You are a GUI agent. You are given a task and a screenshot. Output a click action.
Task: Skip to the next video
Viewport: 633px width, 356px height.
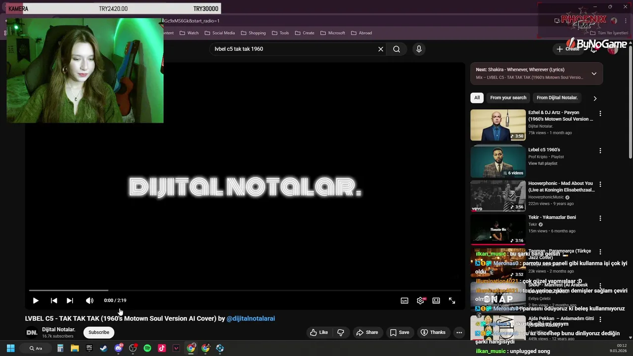(70, 301)
